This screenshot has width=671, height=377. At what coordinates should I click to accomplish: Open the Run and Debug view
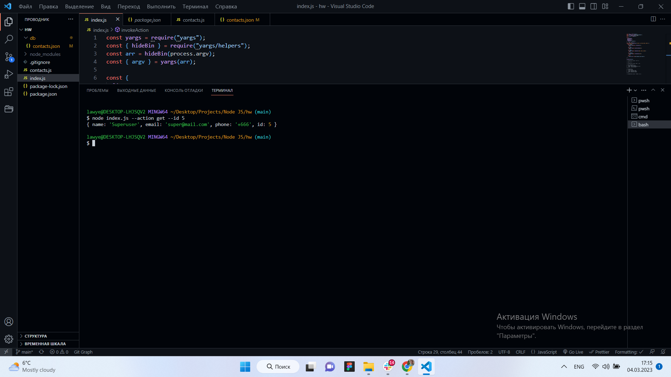tap(9, 74)
